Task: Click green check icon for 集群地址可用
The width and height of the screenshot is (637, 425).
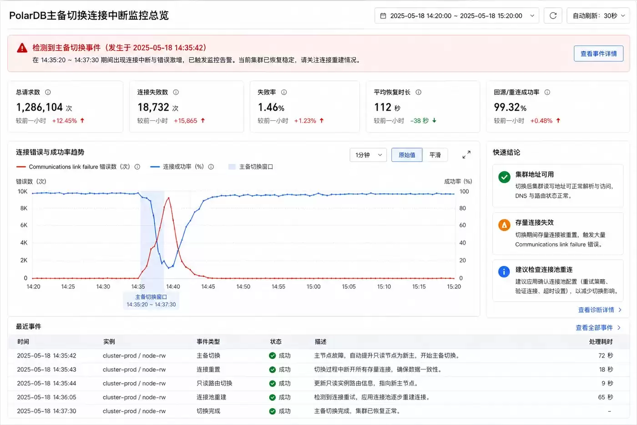Action: 504,177
